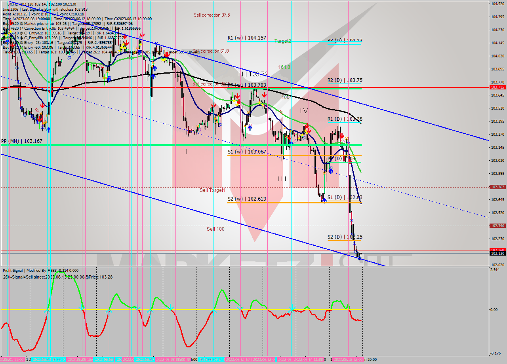Click the 102.020 price scale value
The image size is (507, 364).
pos(497,265)
